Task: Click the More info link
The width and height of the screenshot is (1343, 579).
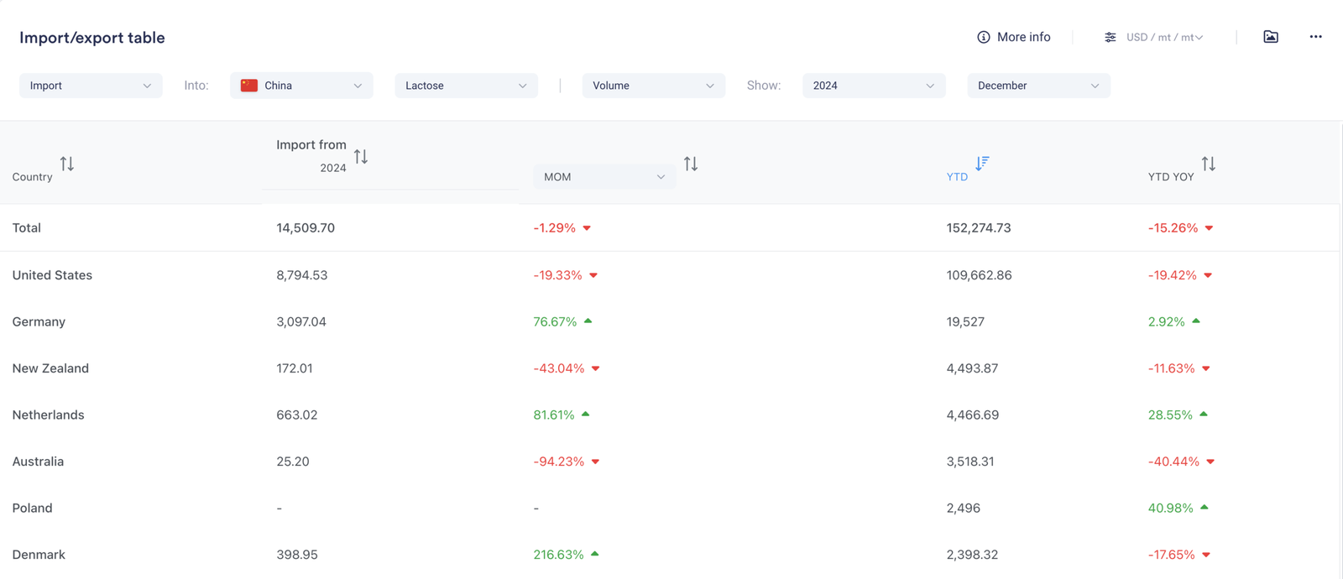Action: pyautogui.click(x=1023, y=37)
